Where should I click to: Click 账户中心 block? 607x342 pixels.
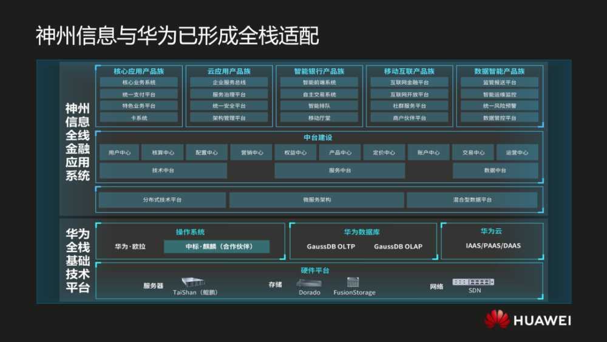click(x=429, y=152)
